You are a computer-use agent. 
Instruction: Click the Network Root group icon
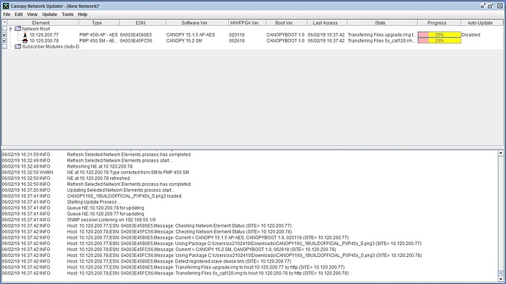[x=18, y=29]
